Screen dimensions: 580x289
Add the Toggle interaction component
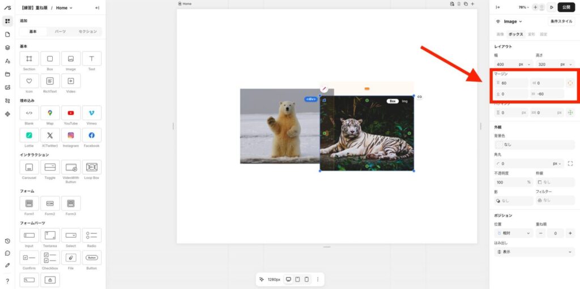pos(50,167)
